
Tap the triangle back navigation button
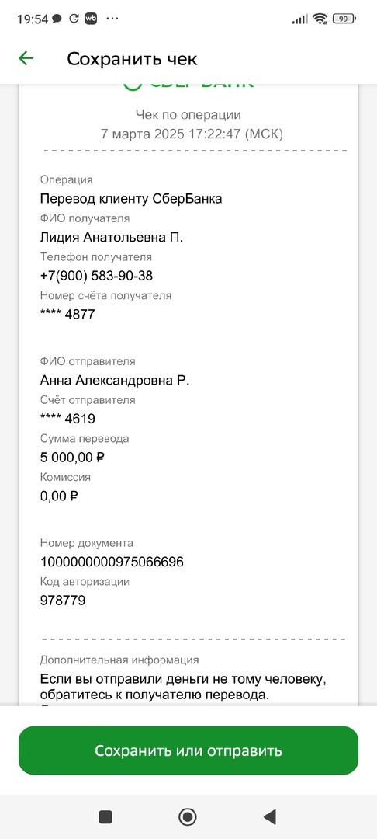pyautogui.click(x=270, y=816)
